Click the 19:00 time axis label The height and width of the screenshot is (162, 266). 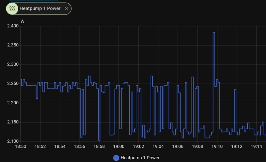click(x=119, y=146)
